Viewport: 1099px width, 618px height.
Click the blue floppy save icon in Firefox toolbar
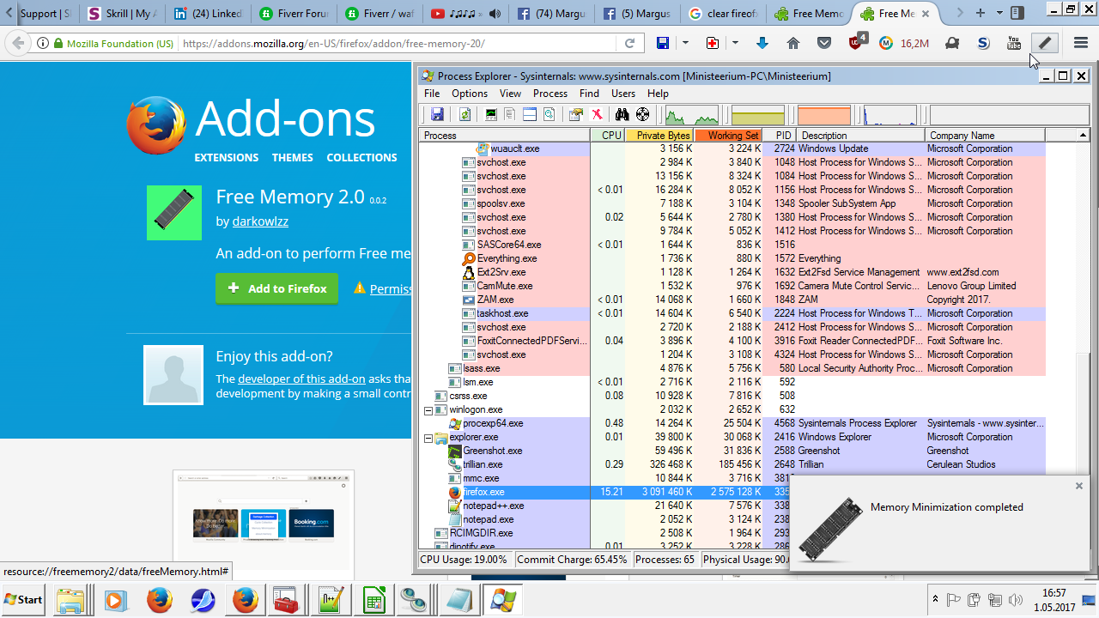point(662,43)
